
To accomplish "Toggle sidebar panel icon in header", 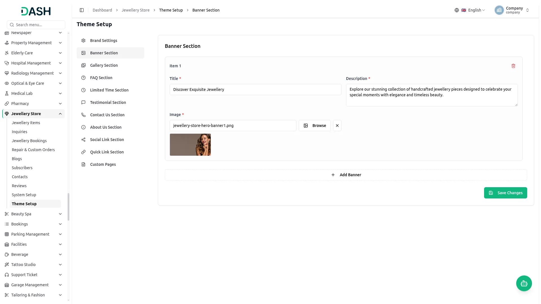I will coord(82,10).
